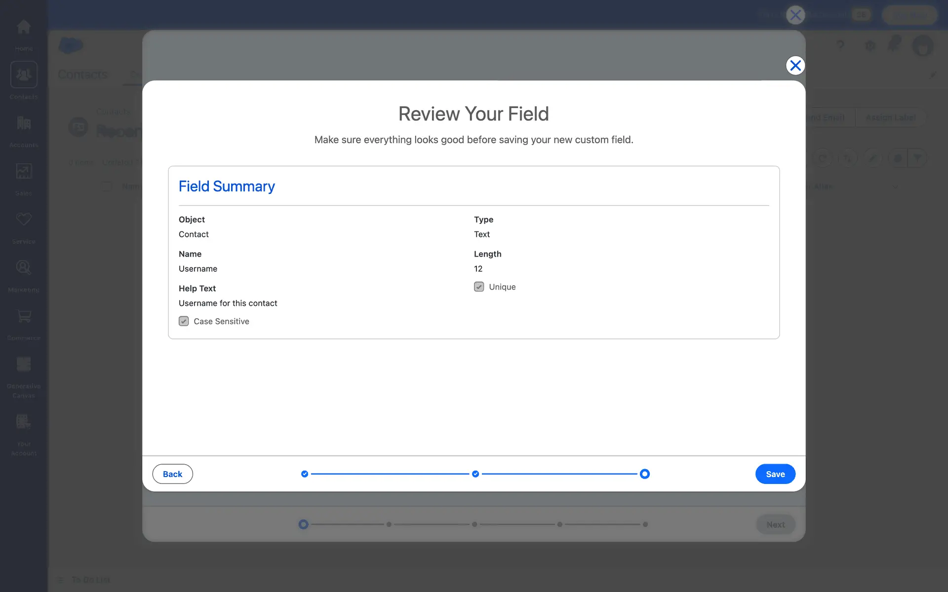Open Generative Canvas in sidebar
Viewport: 948px width, 592px height.
(23, 365)
